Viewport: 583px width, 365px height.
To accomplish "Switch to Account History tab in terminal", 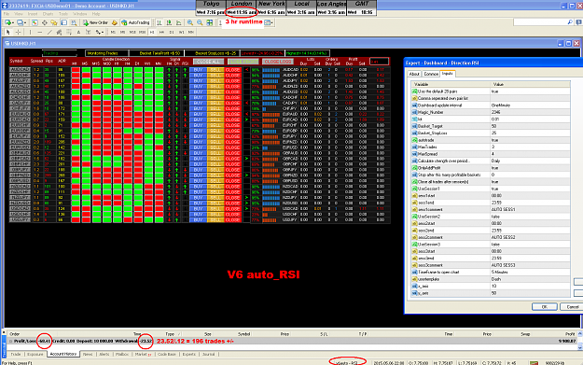I will (63, 354).
